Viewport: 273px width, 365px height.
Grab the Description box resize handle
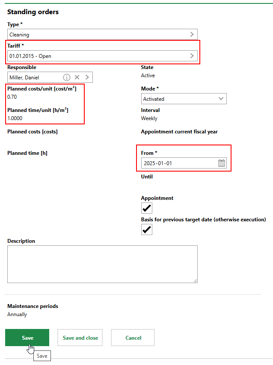195,281
